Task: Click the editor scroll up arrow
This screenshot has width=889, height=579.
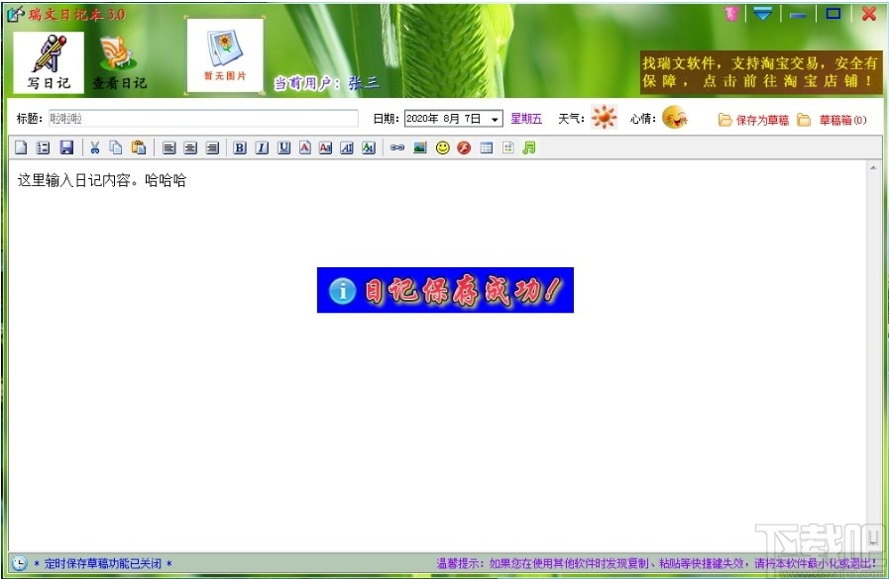Action: (x=873, y=167)
